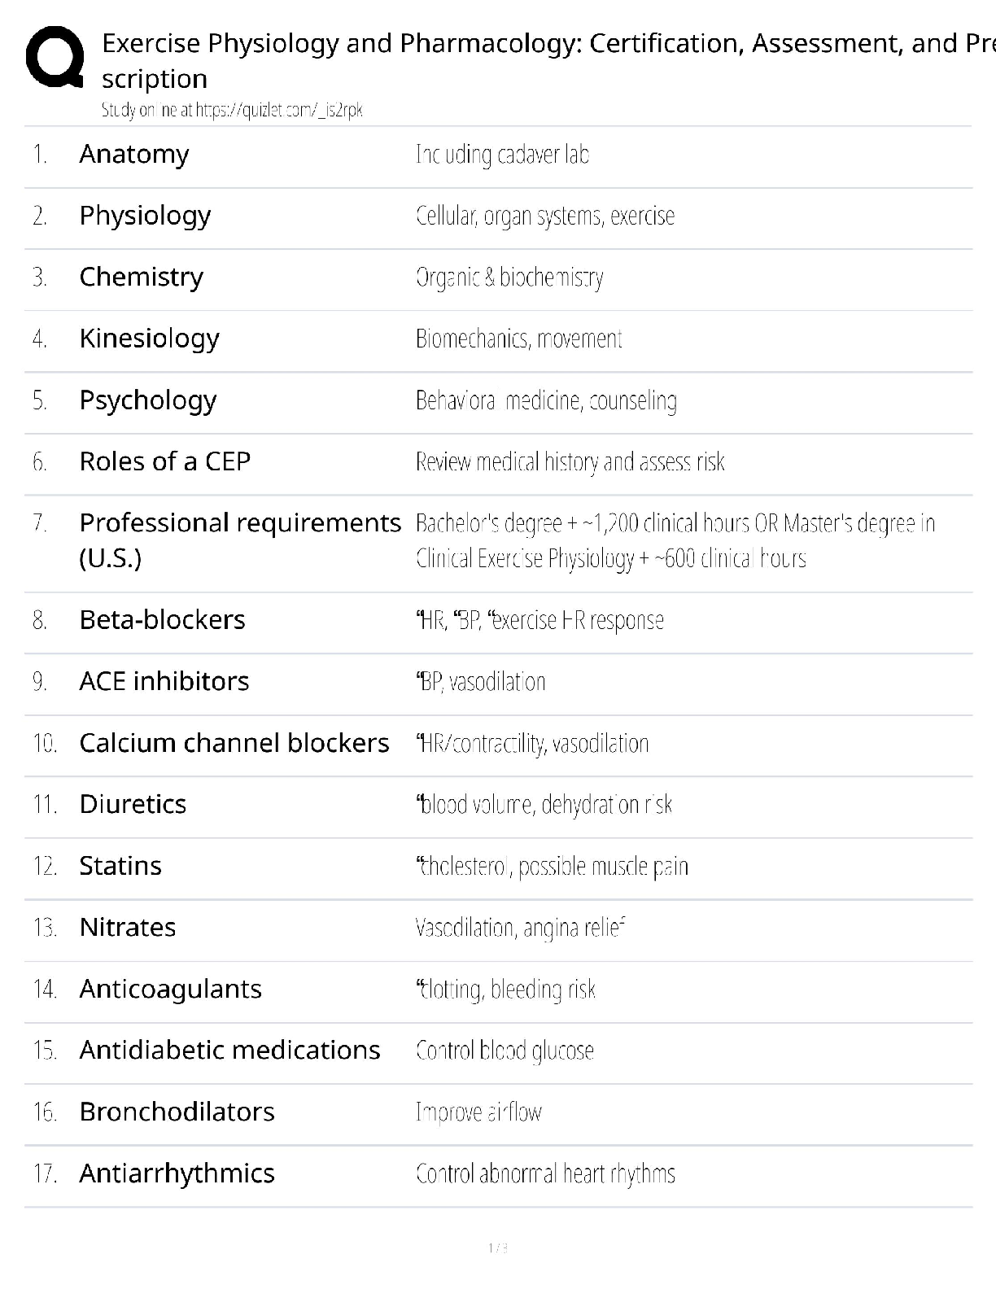Viewport: 996px width, 1289px height.
Task: Click the Beta-blockers term
Action: (x=162, y=620)
